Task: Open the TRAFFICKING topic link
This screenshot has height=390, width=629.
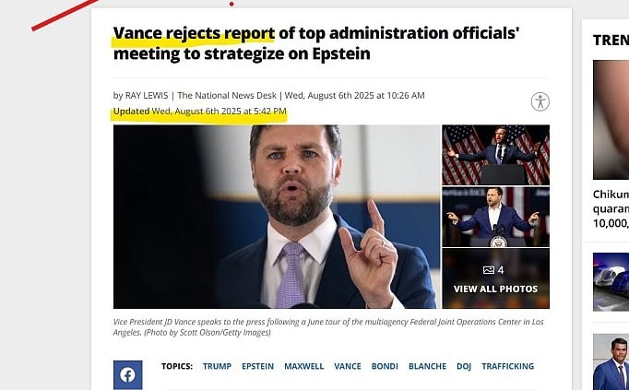Action: 508,366
